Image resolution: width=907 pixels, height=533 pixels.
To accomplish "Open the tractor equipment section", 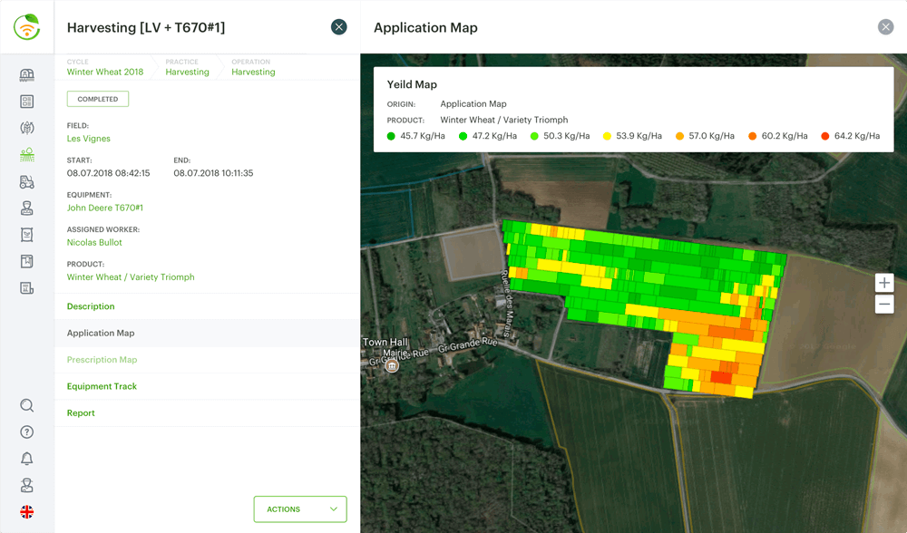I will (27, 182).
